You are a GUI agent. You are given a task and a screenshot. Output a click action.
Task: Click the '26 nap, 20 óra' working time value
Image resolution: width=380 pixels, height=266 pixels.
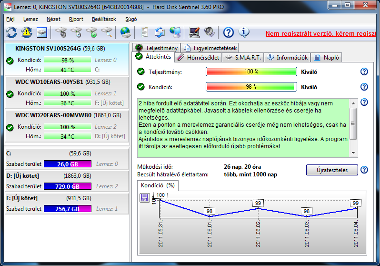(x=242, y=167)
